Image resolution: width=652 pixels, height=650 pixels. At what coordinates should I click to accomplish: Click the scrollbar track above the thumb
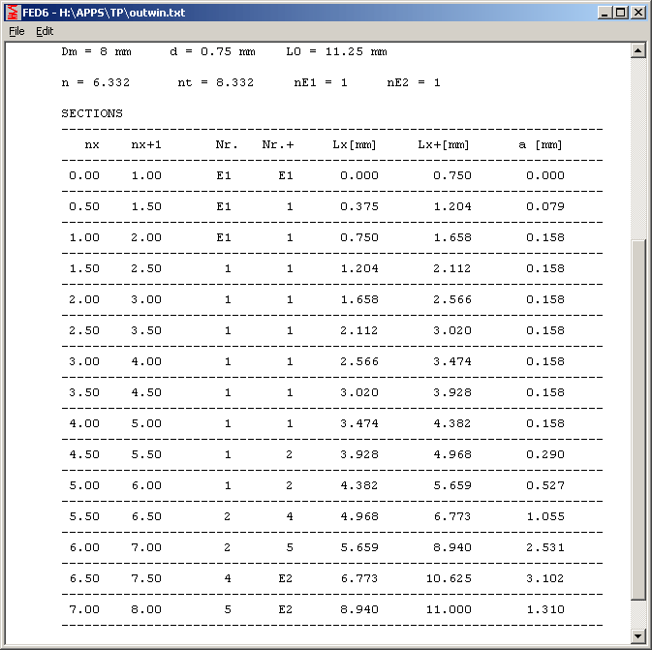tap(637, 145)
